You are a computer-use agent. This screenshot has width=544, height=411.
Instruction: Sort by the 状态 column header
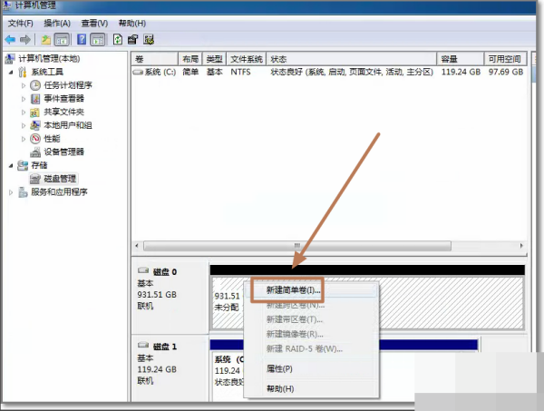(352, 59)
